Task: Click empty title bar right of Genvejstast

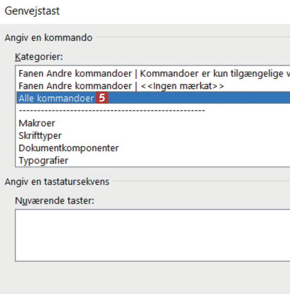Action: (x=171, y=11)
